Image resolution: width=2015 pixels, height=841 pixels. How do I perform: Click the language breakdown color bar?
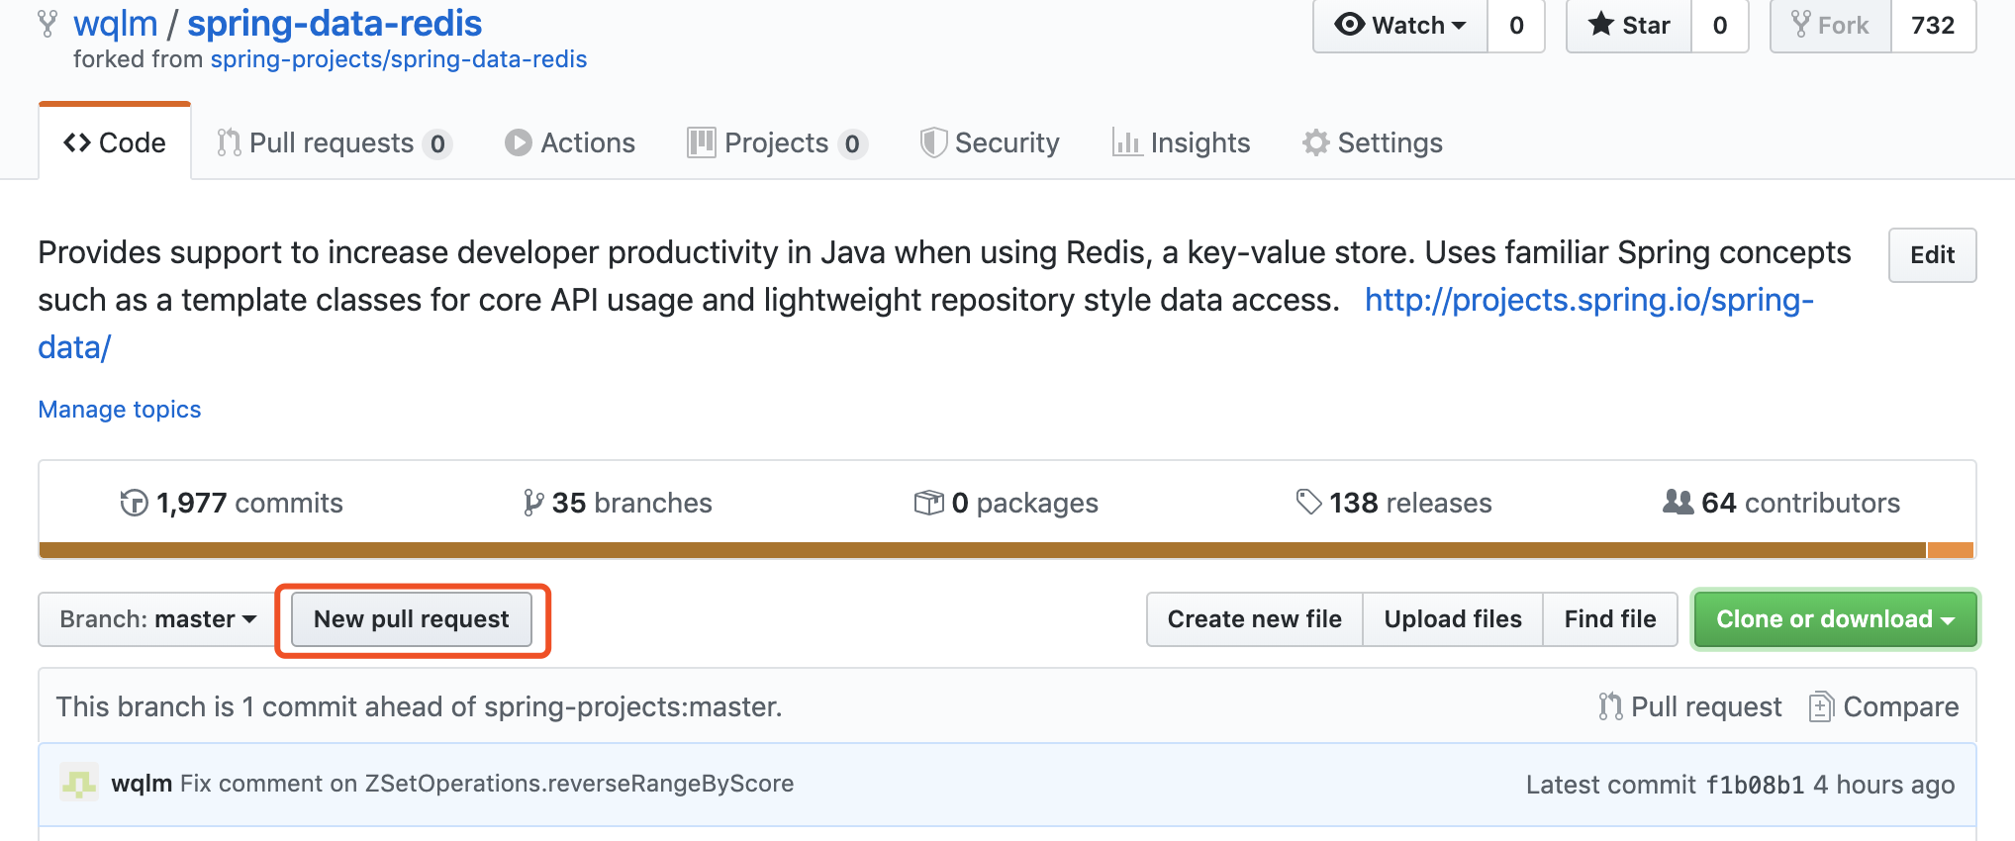pyautogui.click(x=1007, y=550)
